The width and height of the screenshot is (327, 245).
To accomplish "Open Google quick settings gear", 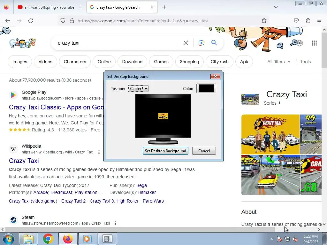I will (300, 43).
